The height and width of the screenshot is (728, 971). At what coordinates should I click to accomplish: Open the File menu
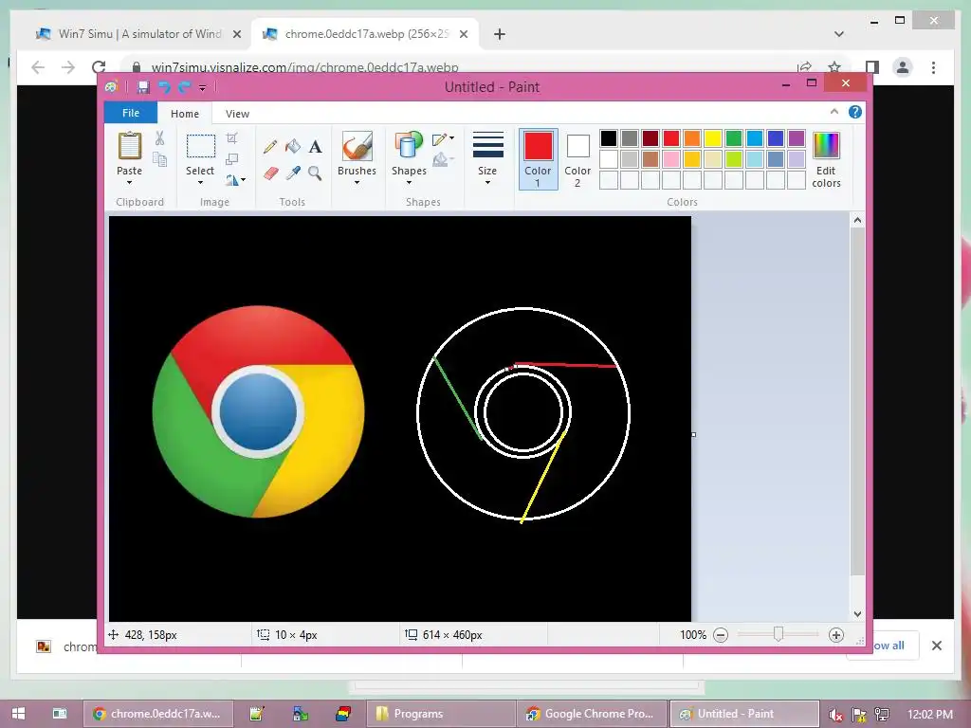point(131,113)
